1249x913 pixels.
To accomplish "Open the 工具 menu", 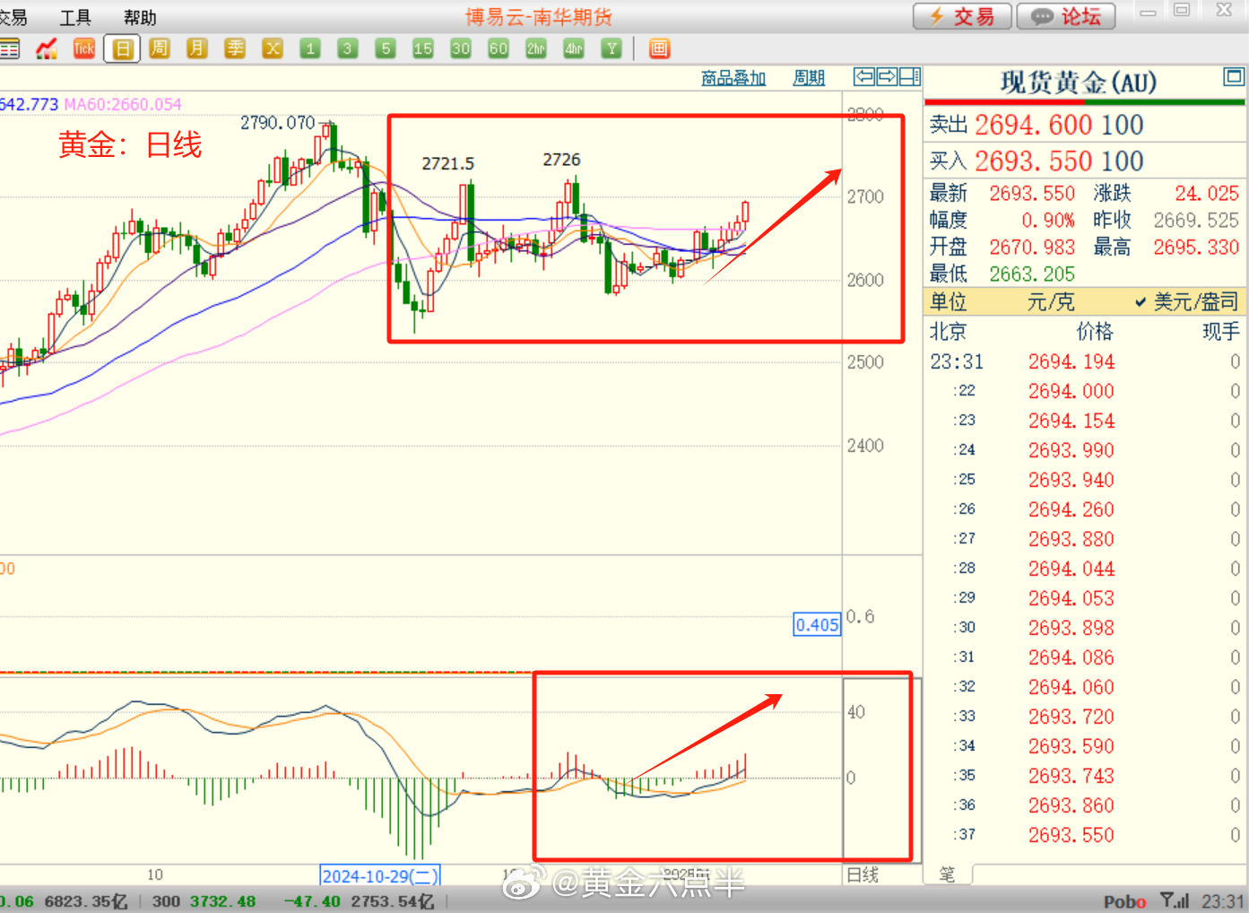I will coord(75,18).
